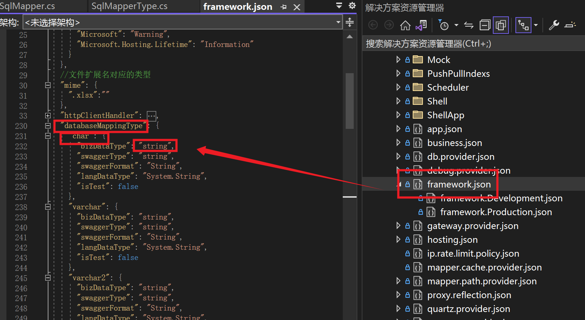585x320 pixels.
Task: Click the httpClientHandler ellipsis box
Action: point(152,116)
